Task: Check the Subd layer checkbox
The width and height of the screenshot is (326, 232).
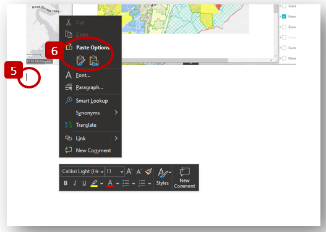Action: [284, 6]
